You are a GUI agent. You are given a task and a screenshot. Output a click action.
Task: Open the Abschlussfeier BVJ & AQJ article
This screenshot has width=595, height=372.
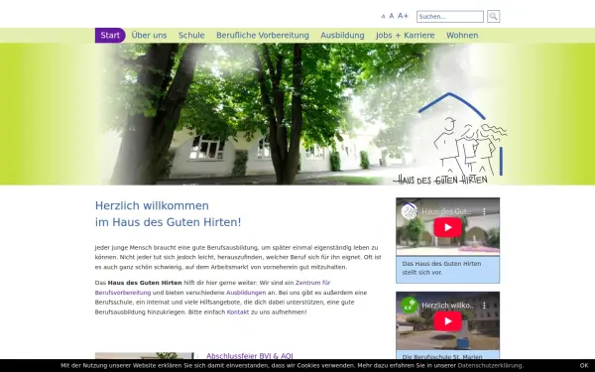[x=250, y=356]
